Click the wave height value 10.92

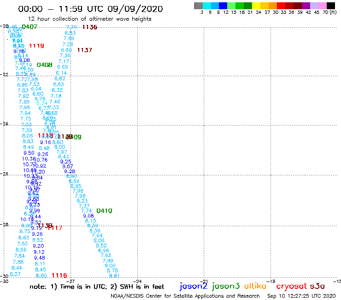pos(40,166)
